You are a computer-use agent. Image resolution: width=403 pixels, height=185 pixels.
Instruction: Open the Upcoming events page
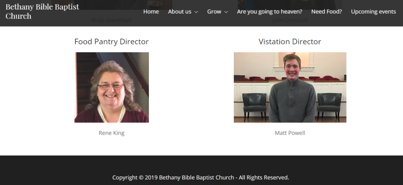tap(373, 11)
